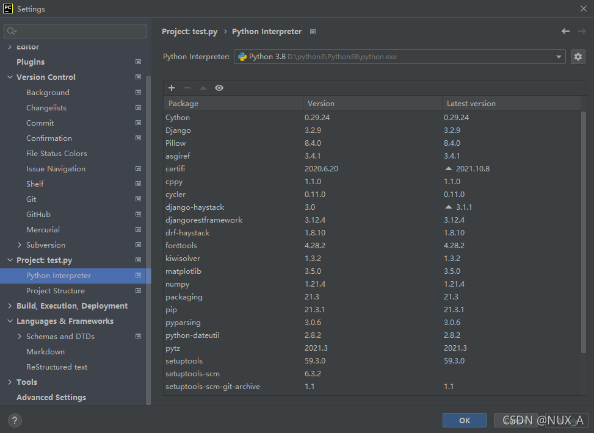Select the matplotlib package row
This screenshot has height=433, width=594.
(372, 271)
